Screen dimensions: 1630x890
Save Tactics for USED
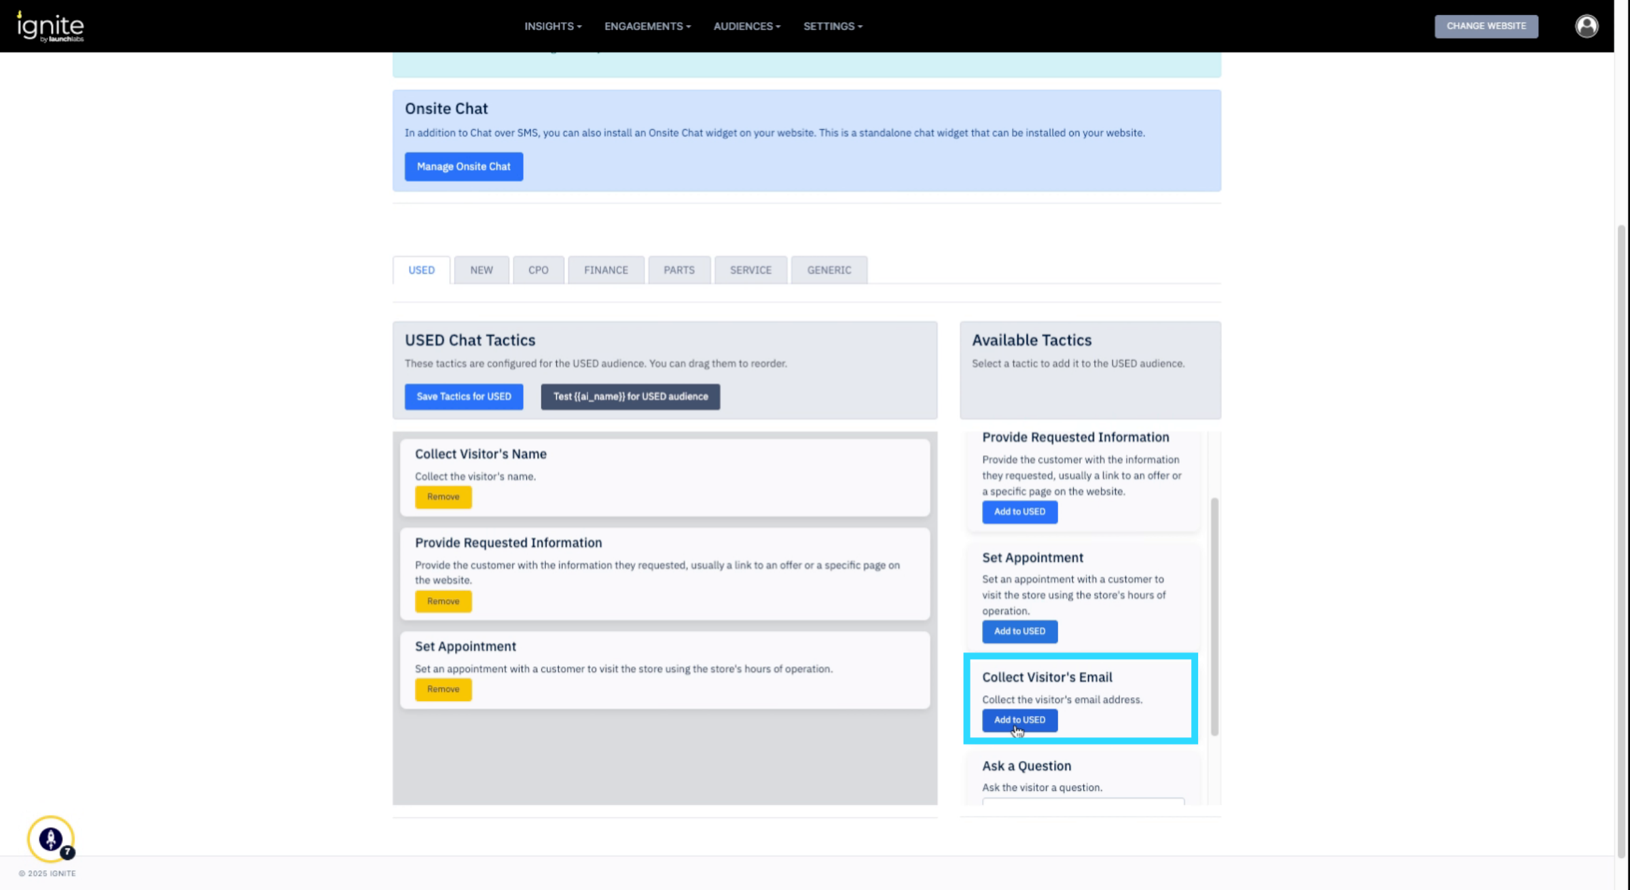(x=463, y=397)
